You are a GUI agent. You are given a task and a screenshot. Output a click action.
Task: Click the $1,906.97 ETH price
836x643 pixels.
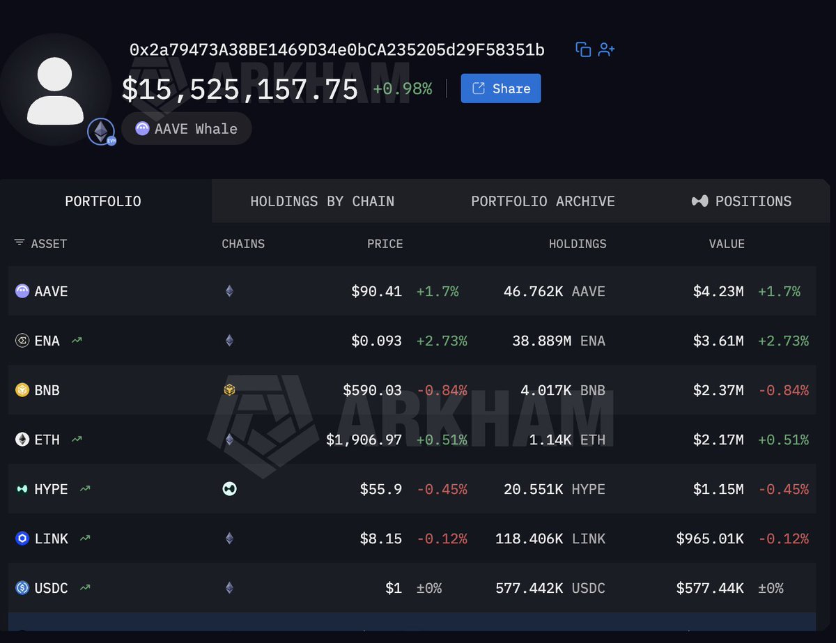[364, 440]
